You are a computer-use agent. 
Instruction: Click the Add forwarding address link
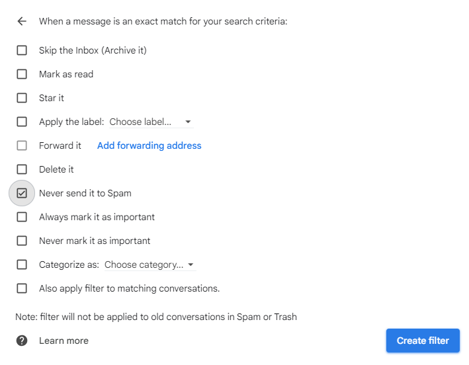pyautogui.click(x=149, y=145)
